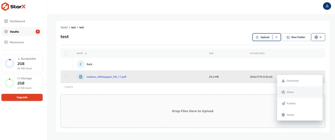Click the StorX logo icon
The image size is (335, 140).
pyautogui.click(x=5, y=6)
